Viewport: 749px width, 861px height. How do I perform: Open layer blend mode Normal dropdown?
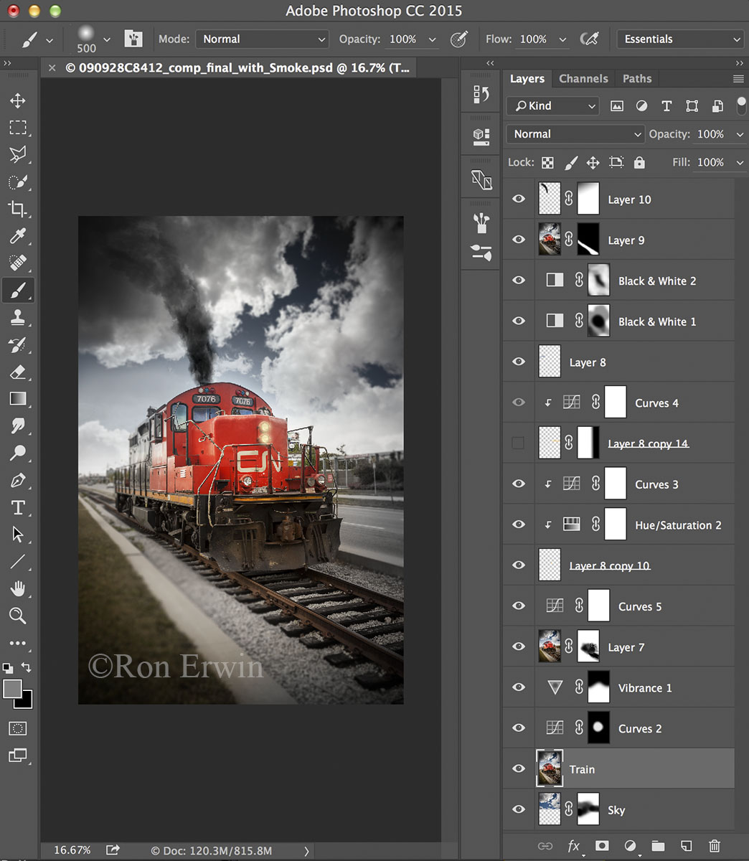click(575, 134)
